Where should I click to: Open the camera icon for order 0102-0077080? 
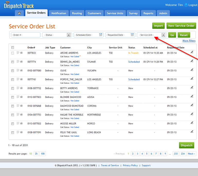(x=21, y=71)
